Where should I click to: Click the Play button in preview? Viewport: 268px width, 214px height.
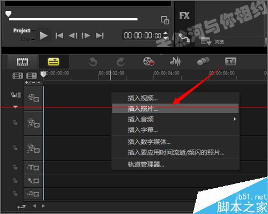(x=43, y=35)
